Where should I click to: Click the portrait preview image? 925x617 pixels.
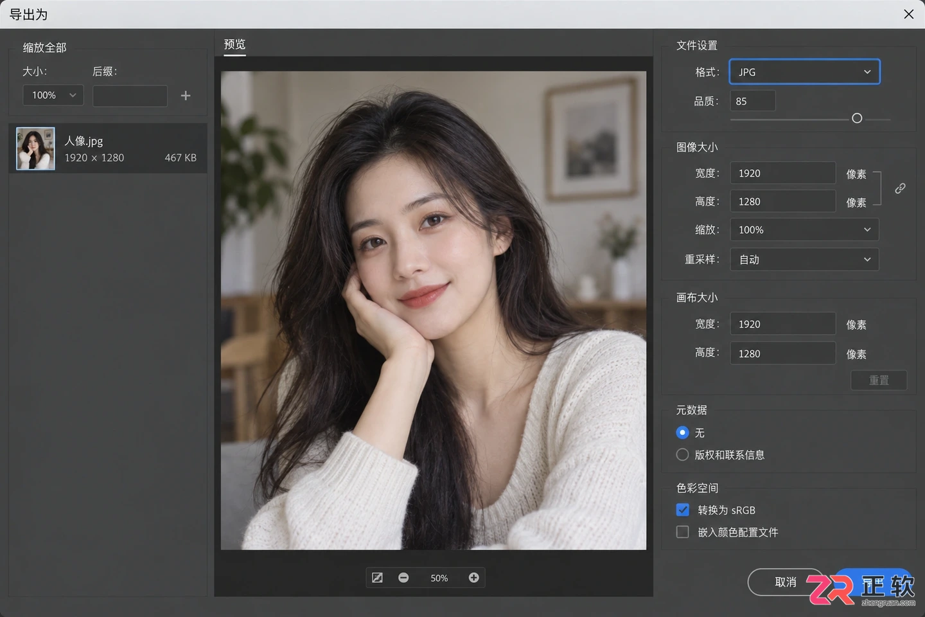point(434,310)
